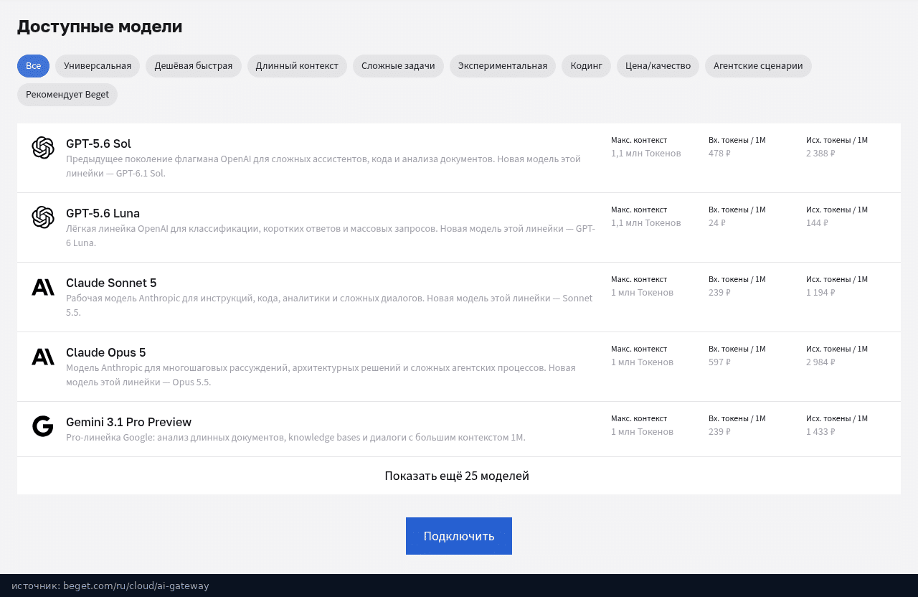
Task: Choose the 'Дешёвая быстрая' filter
Action: [194, 66]
